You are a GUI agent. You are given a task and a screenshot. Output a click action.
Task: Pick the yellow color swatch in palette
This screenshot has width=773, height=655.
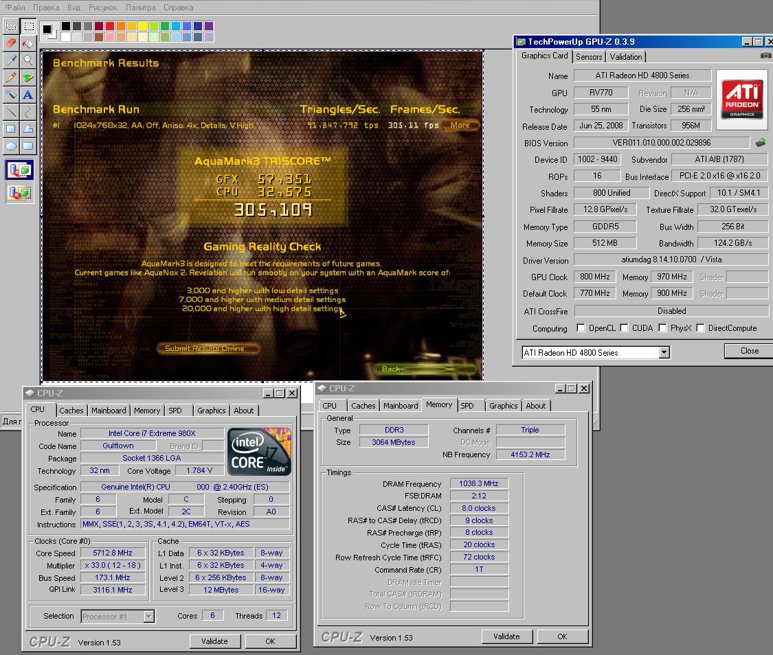coord(142,25)
